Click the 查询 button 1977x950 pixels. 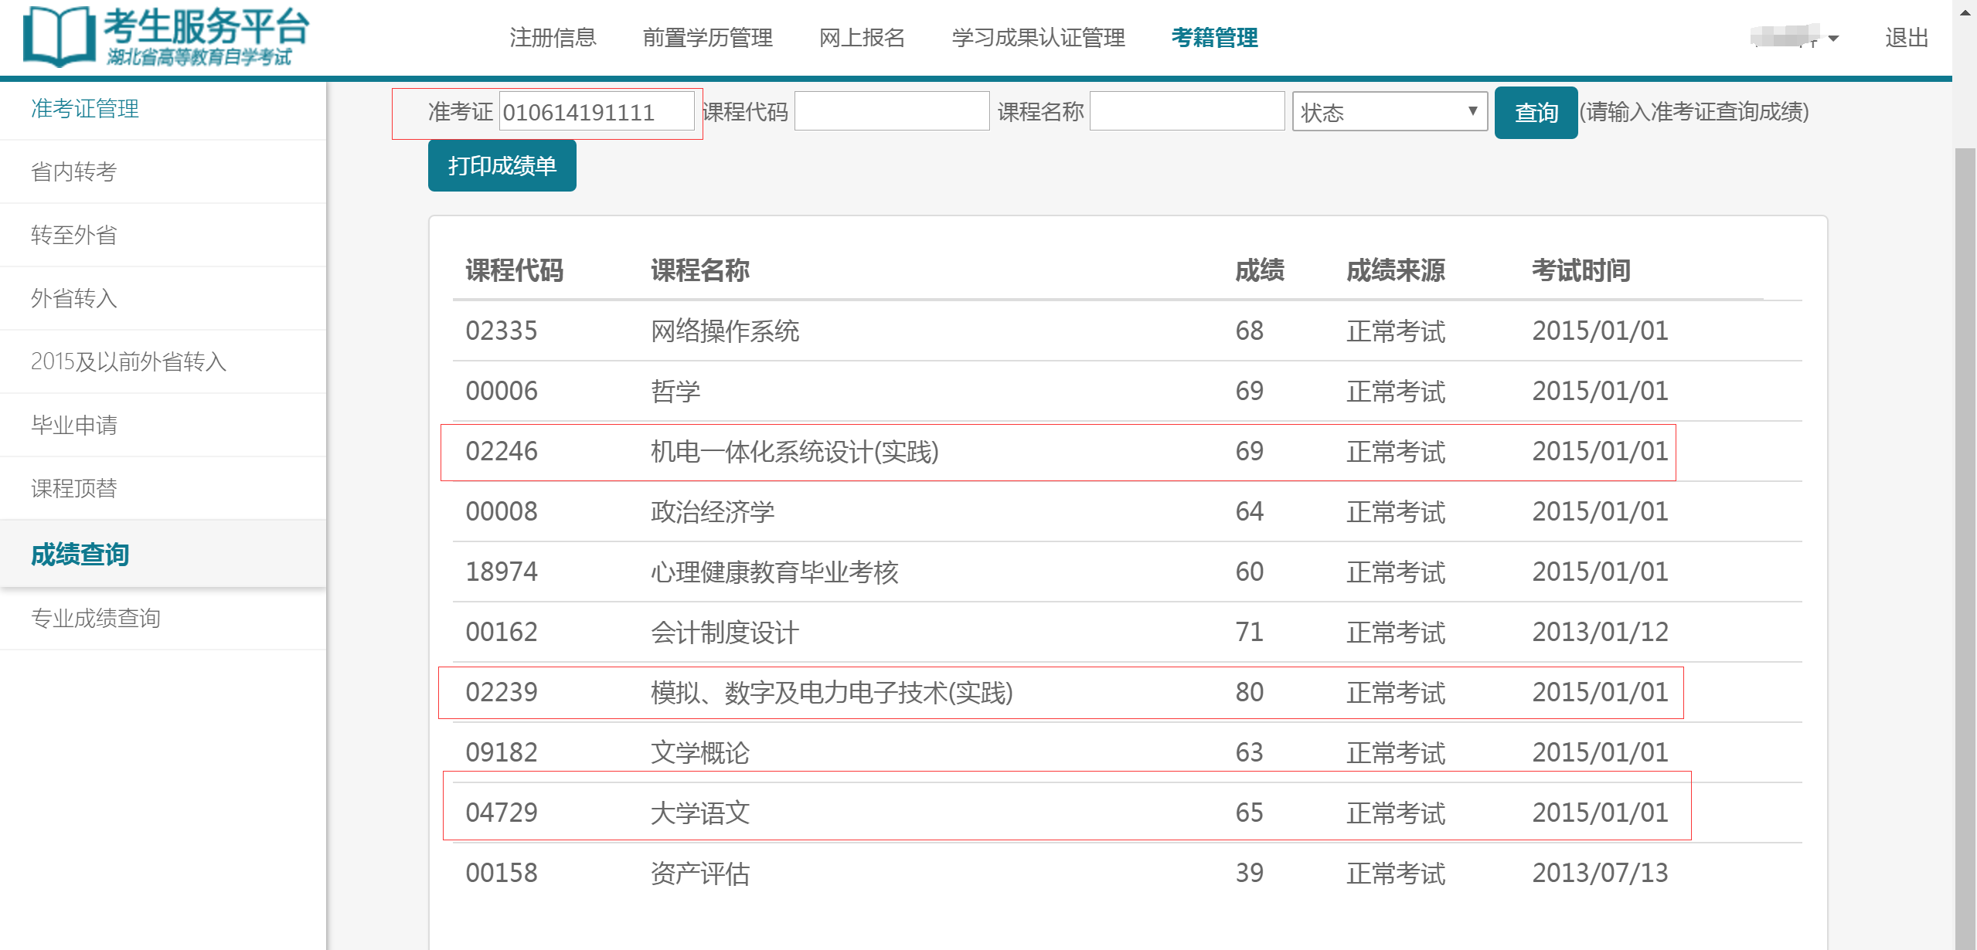tap(1536, 113)
